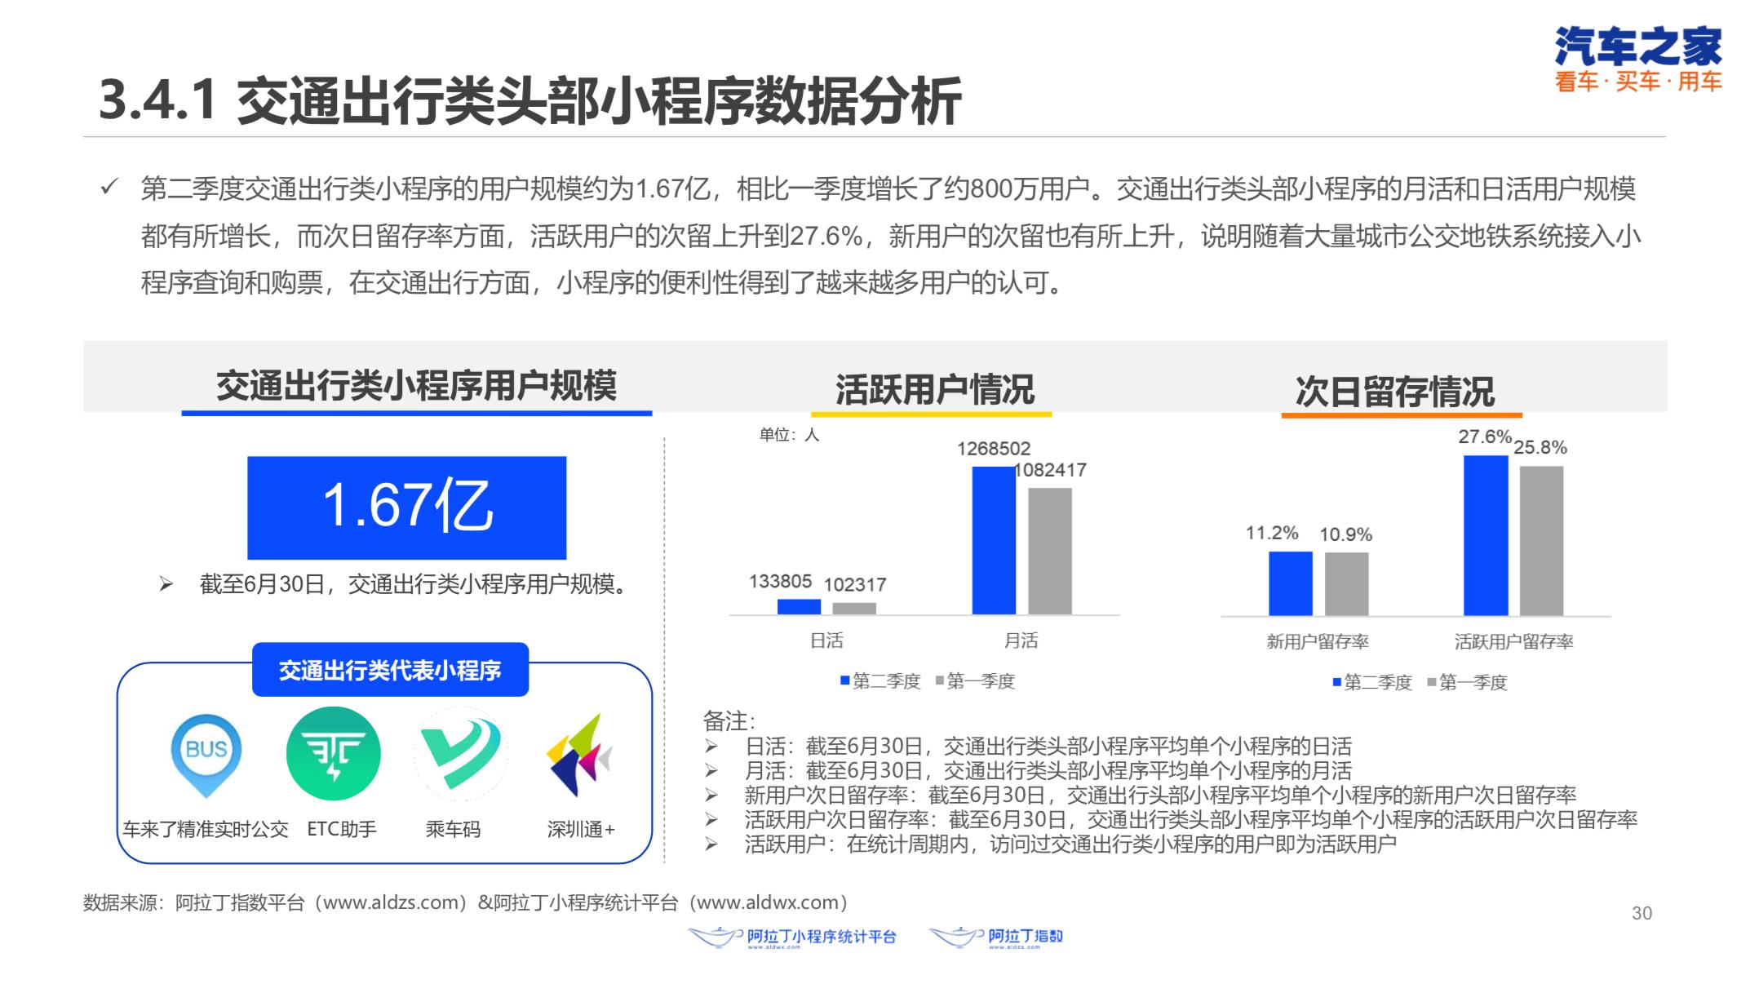The width and height of the screenshot is (1759, 984).
Task: Click the 1.67亿 blue box
Action: pos(406,507)
